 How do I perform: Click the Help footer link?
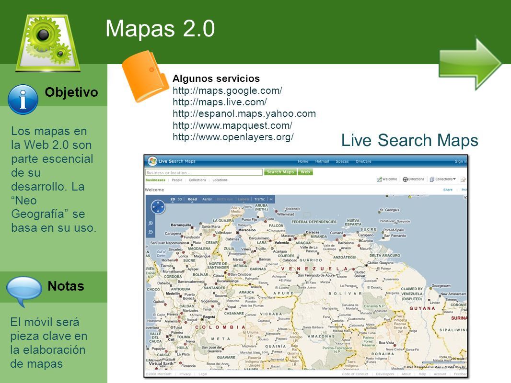(422, 374)
